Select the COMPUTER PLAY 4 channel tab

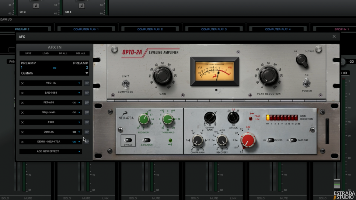coord(278,29)
